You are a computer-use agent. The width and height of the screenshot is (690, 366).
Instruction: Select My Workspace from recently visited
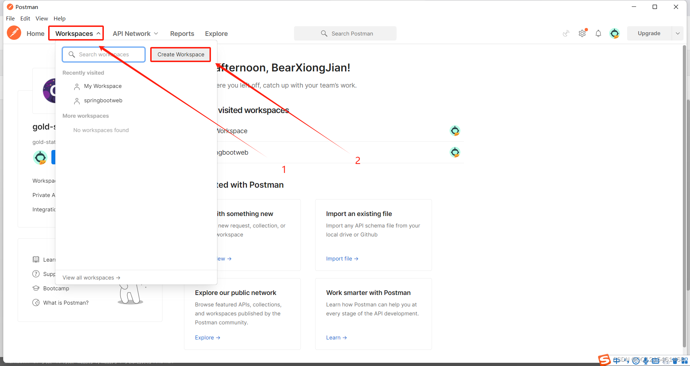(x=102, y=86)
